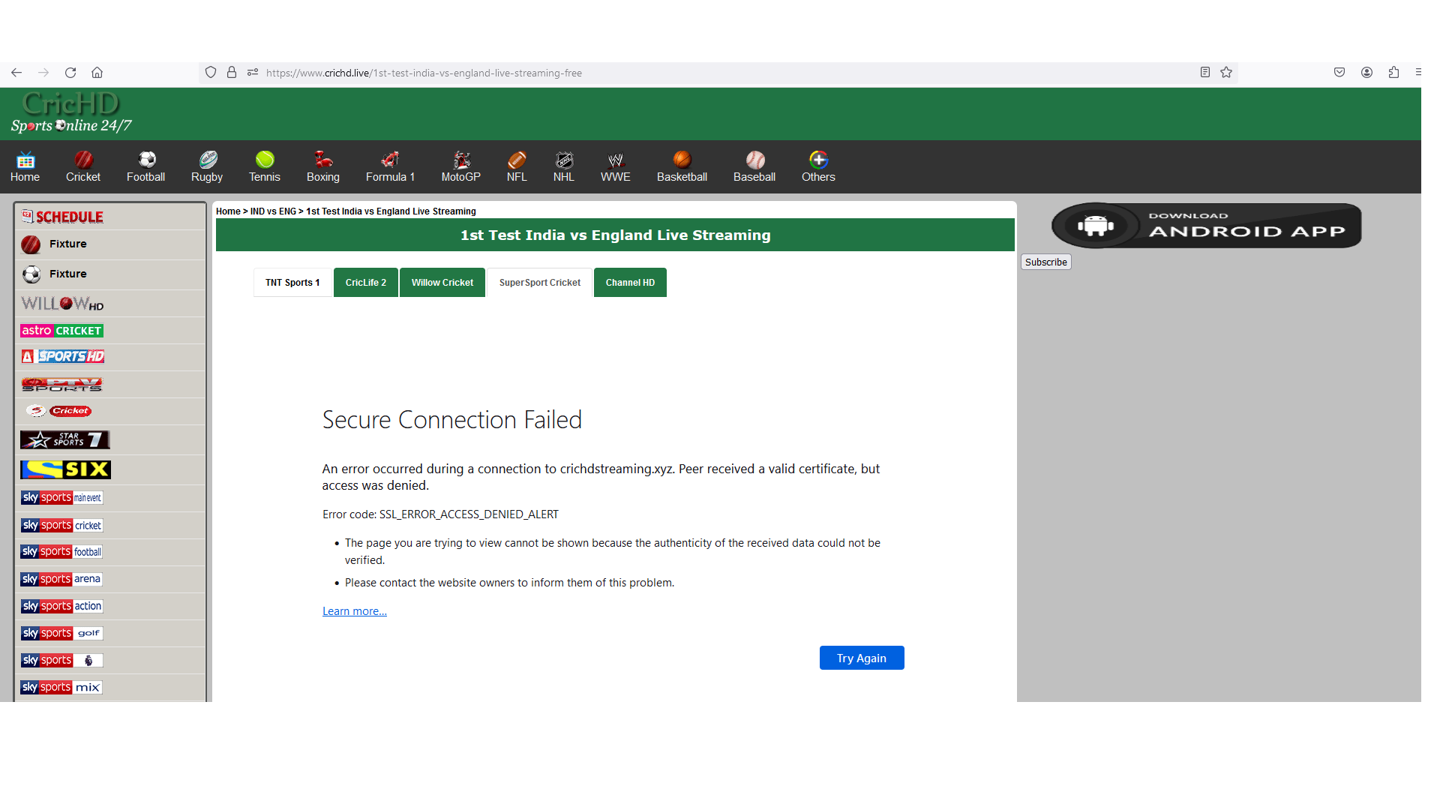Open the Learn more link
The width and height of the screenshot is (1440, 810).
355,611
